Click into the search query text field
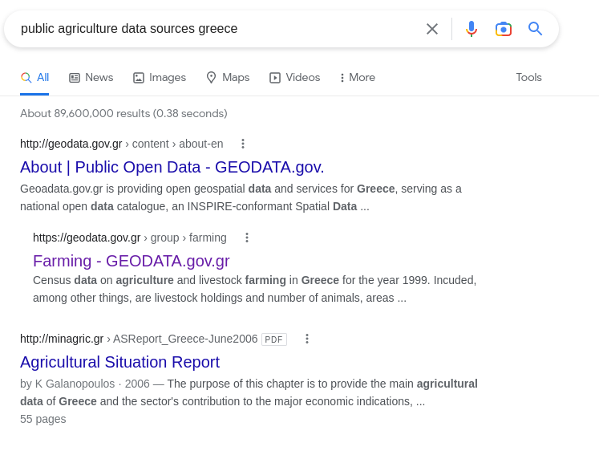The width and height of the screenshot is (599, 451). (218, 29)
